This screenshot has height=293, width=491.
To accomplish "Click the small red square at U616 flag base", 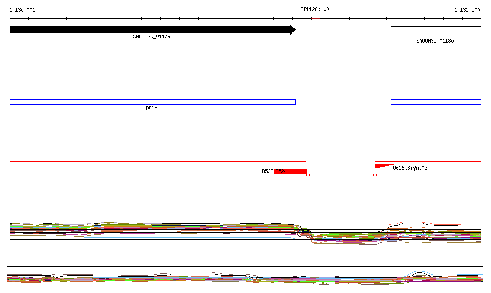I will tap(375, 175).
